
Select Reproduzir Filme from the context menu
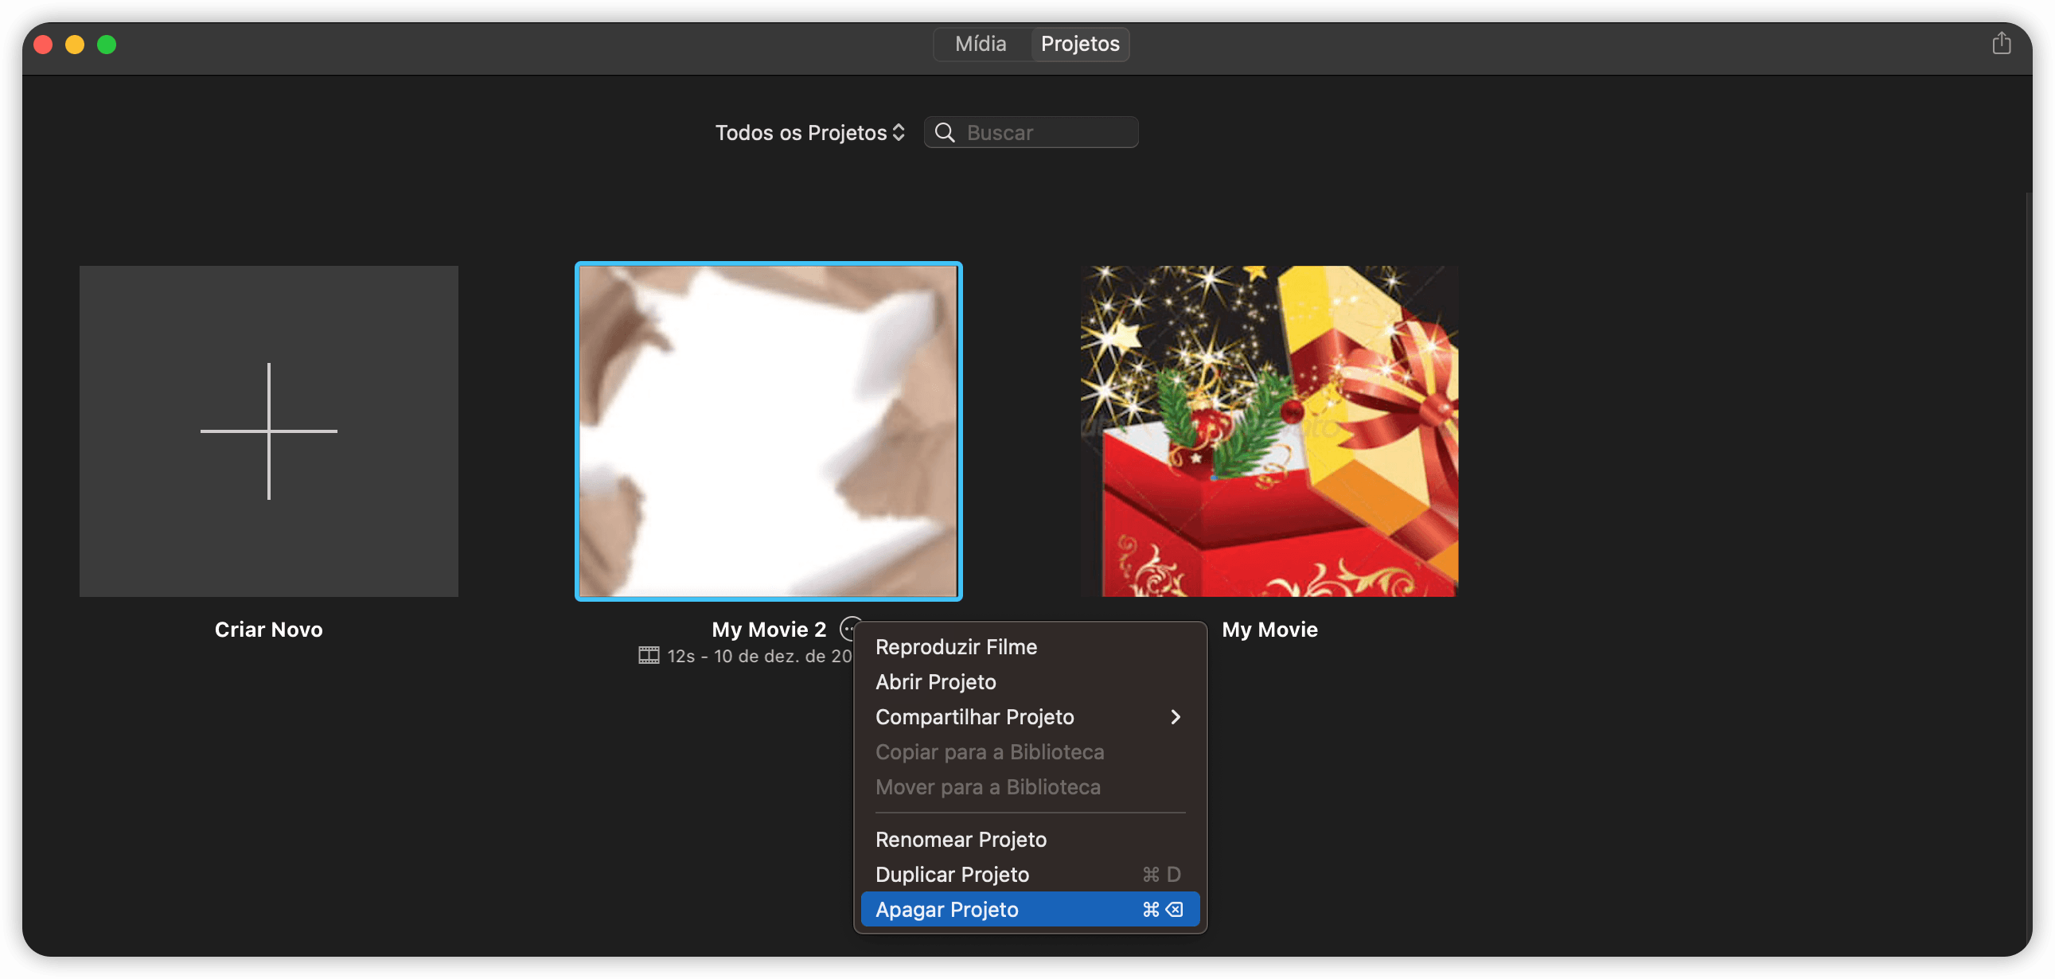[x=1029, y=646]
